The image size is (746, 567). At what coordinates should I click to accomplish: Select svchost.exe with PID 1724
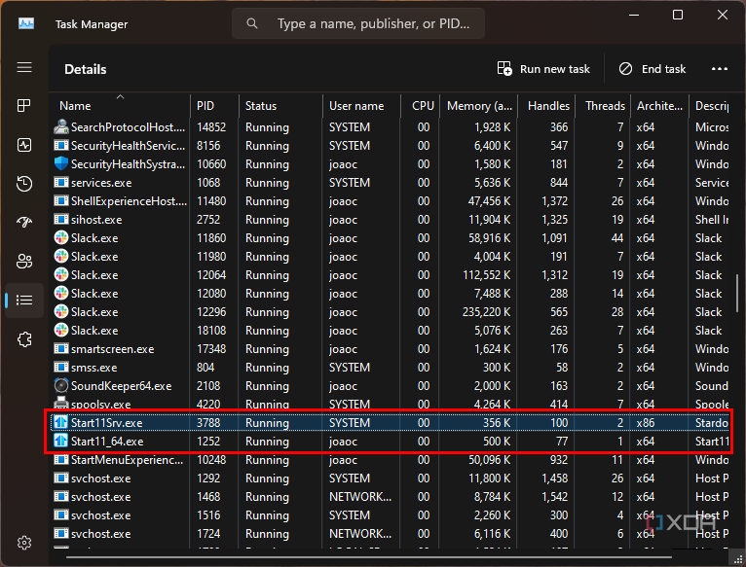pyautogui.click(x=101, y=534)
